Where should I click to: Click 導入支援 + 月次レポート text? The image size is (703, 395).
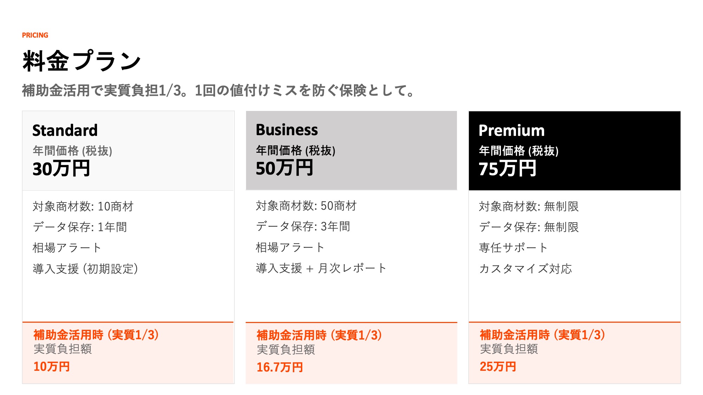tap(321, 268)
